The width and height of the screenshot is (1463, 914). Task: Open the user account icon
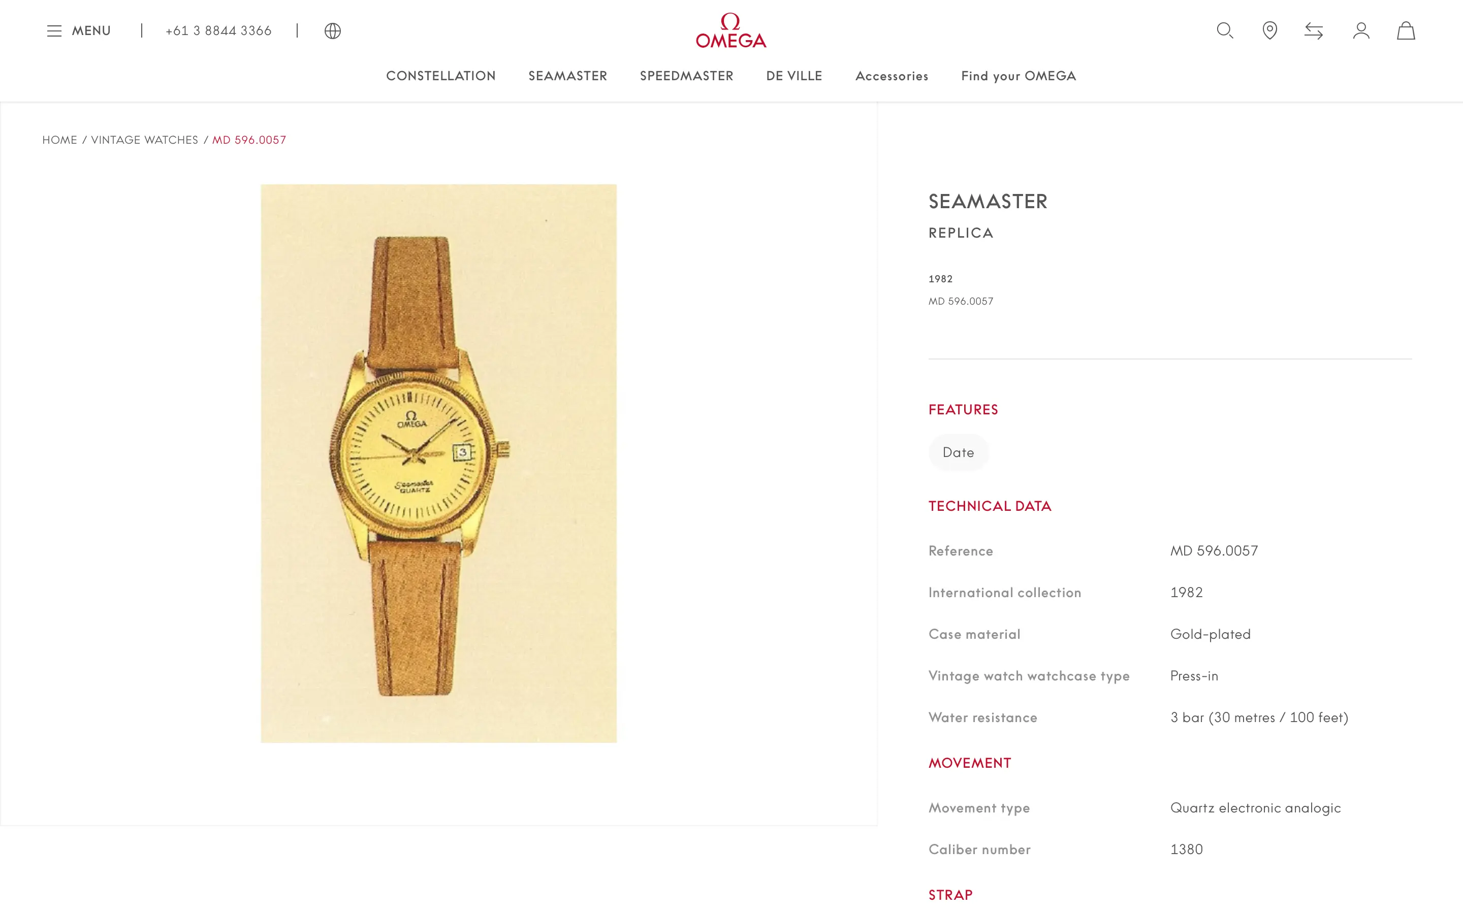[x=1361, y=31]
